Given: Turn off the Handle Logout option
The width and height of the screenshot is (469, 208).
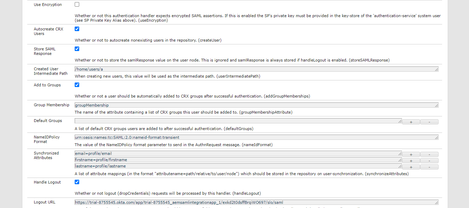Looking at the screenshot, I should 77,182.
